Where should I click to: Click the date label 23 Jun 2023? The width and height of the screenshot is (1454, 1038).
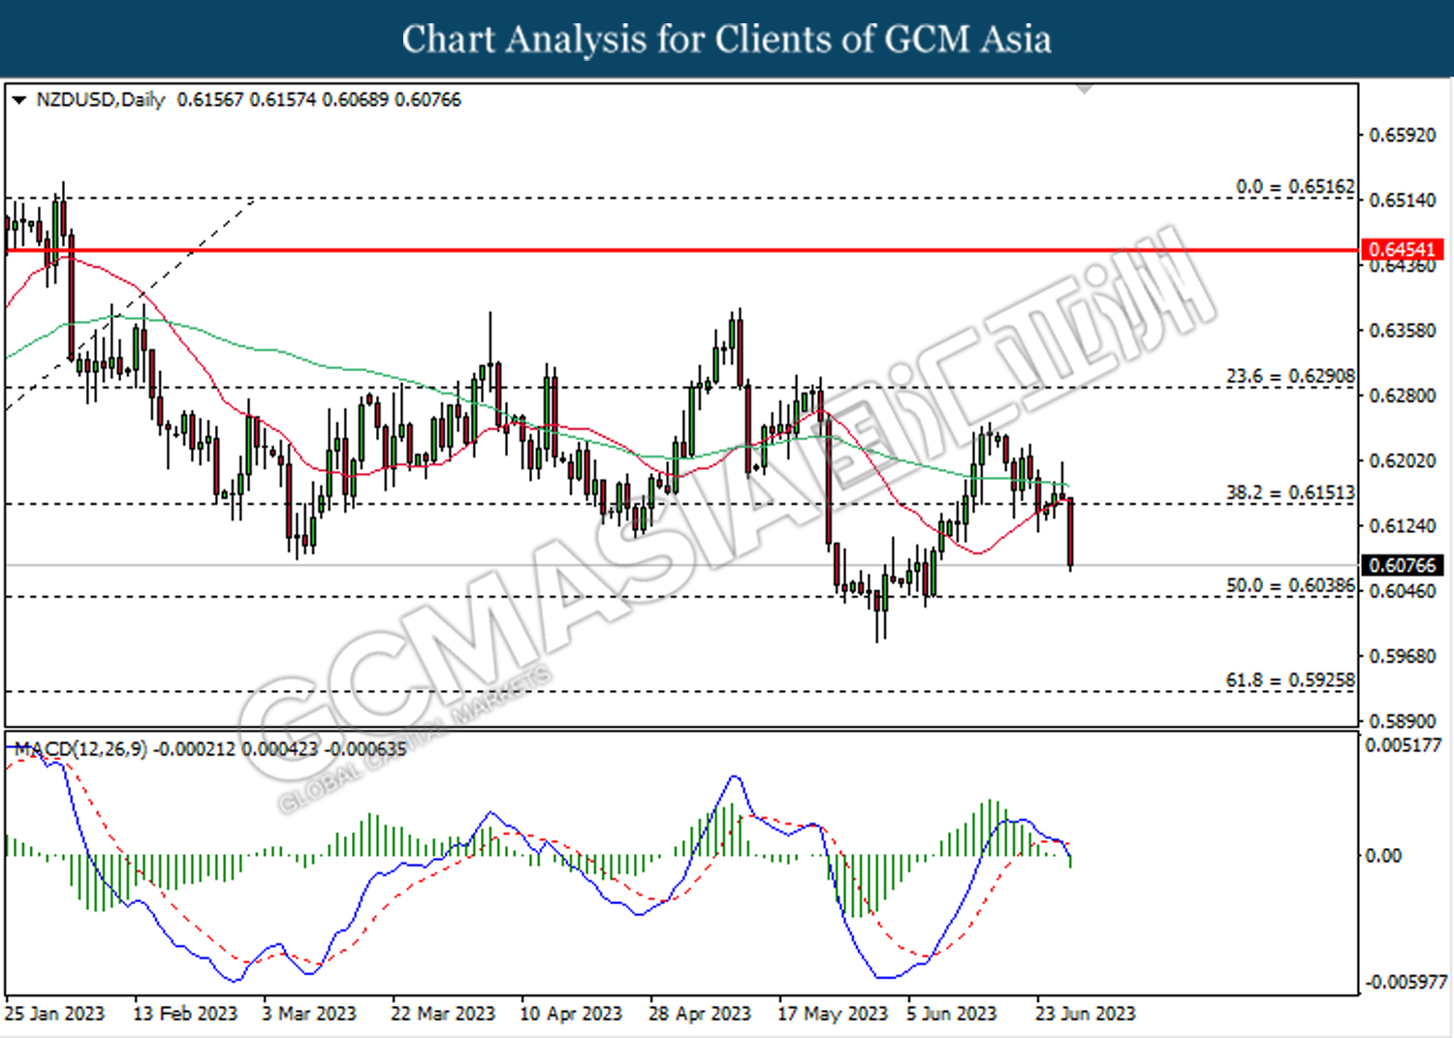(1086, 1014)
